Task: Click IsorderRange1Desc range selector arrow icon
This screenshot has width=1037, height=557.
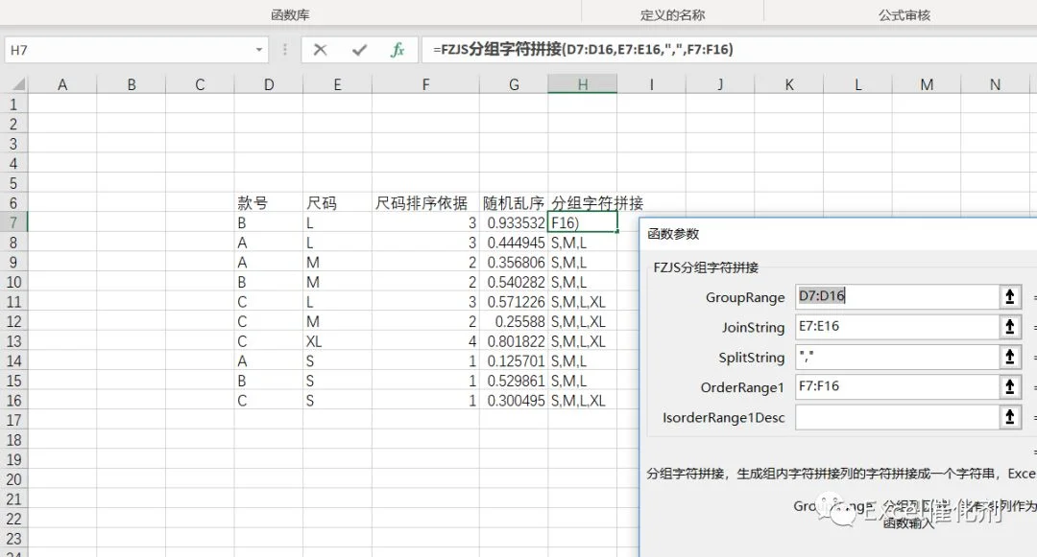Action: pos(1010,417)
